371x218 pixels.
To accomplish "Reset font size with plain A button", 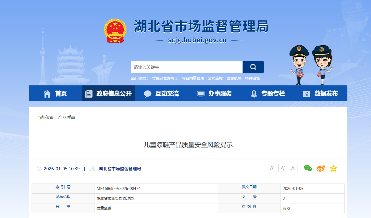I will (293, 168).
